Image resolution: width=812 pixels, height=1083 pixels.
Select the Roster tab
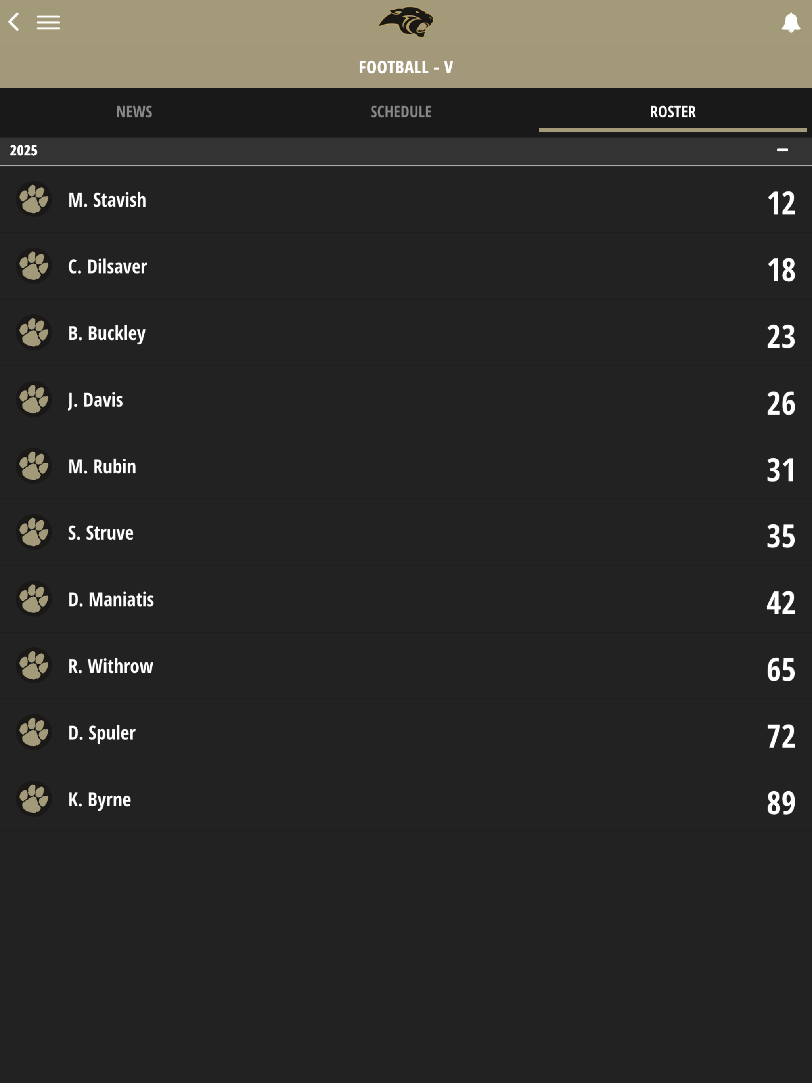pos(672,112)
